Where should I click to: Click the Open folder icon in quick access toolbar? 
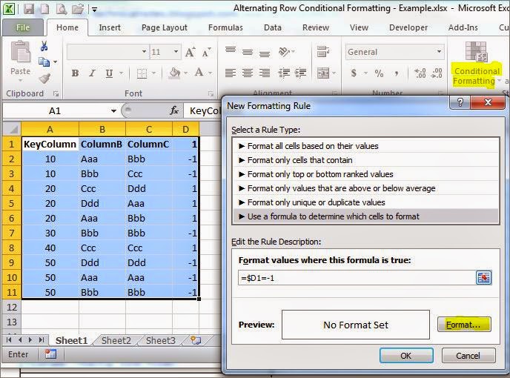[x=78, y=9]
